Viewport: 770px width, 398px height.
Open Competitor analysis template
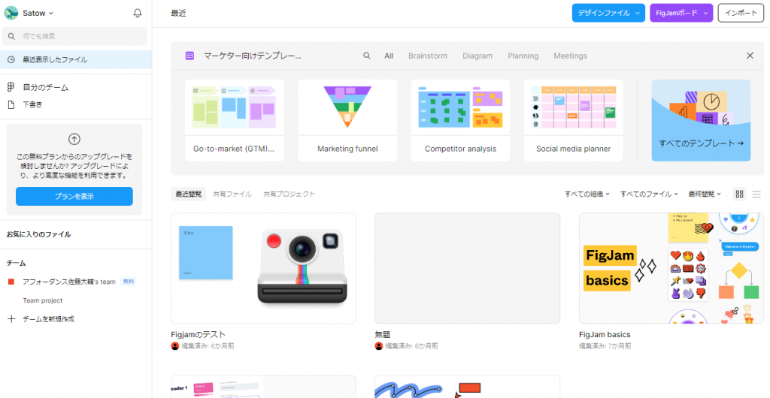pyautogui.click(x=460, y=121)
